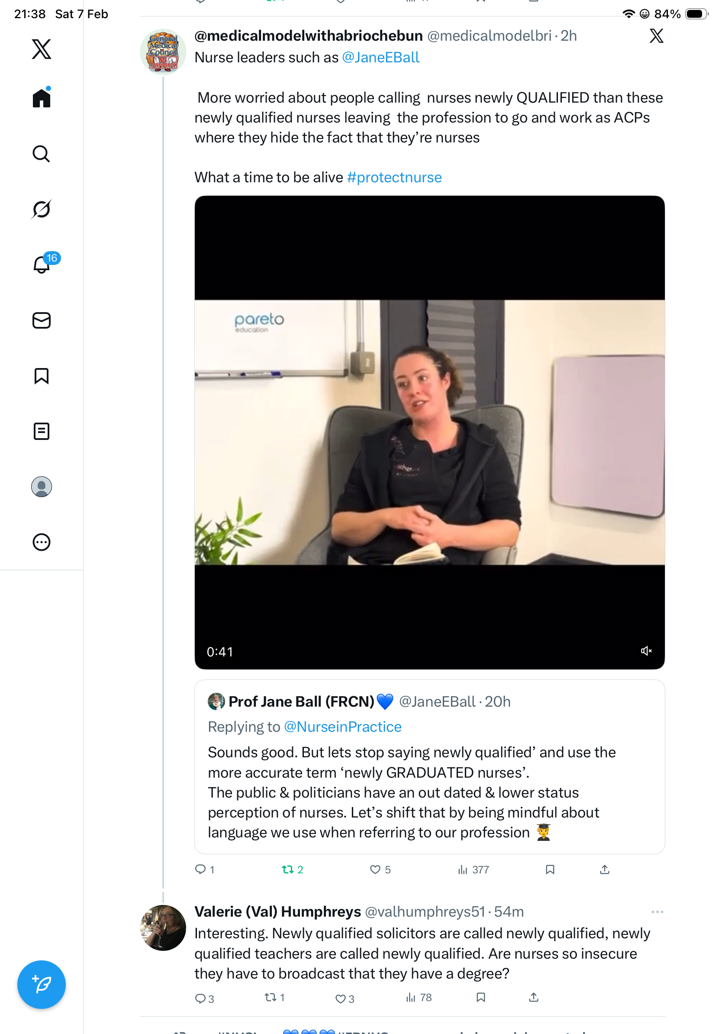Image resolution: width=722 pixels, height=1034 pixels.
Task: Tap the compose new post button
Action: (42, 985)
